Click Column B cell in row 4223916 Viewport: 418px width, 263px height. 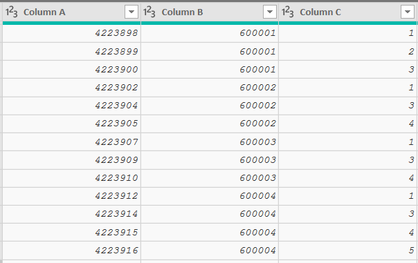pos(210,251)
